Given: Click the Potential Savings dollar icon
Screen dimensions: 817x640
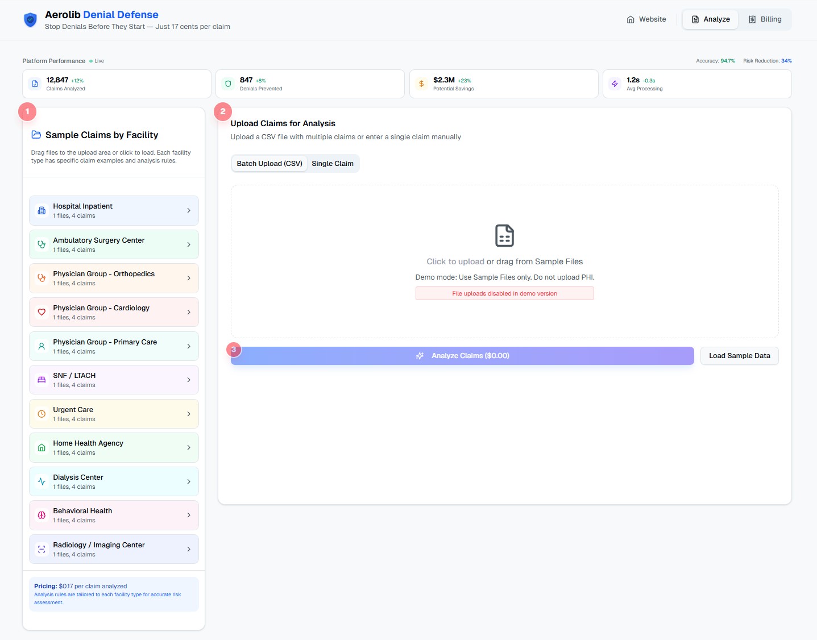Looking at the screenshot, I should click(421, 84).
